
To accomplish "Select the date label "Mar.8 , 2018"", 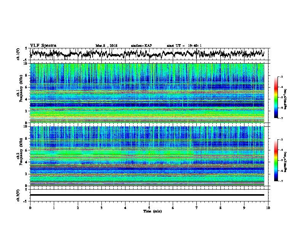I will click(106, 46).
